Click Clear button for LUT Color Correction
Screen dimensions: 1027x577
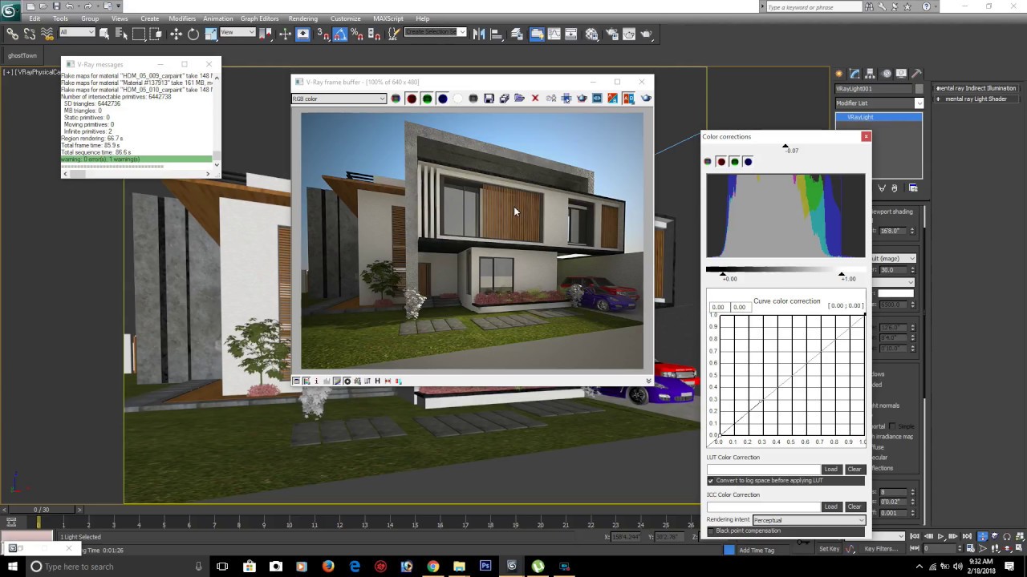tap(854, 470)
